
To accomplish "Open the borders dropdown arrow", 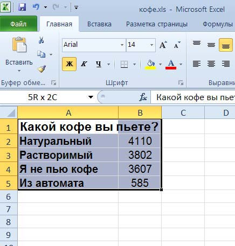I will click(x=134, y=64).
